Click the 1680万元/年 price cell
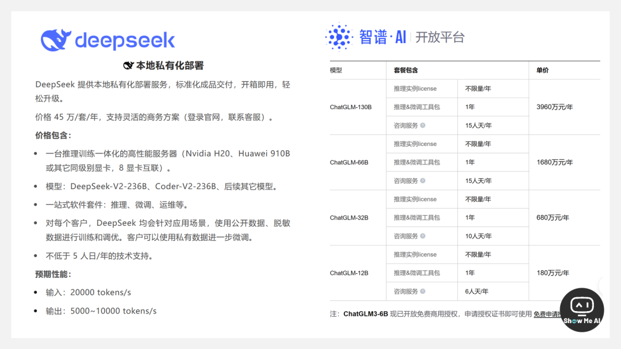621x349 pixels. pos(554,162)
